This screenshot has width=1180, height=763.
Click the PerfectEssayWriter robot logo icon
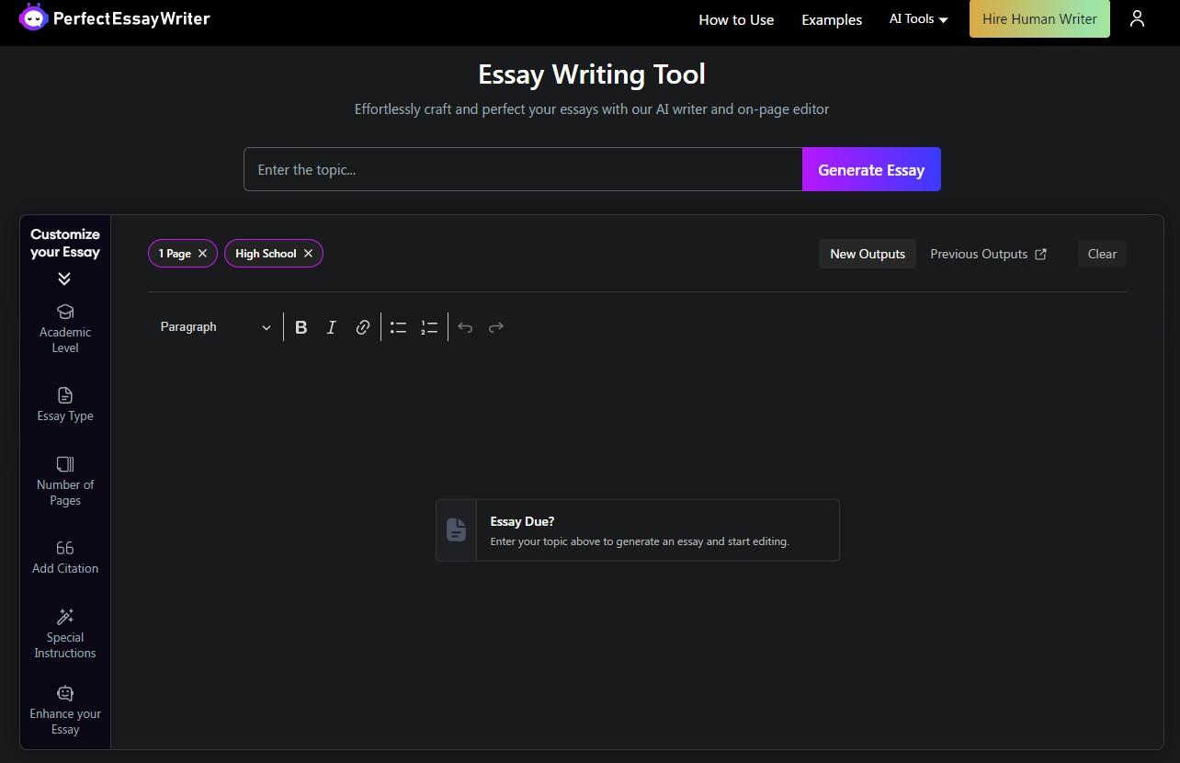coord(33,17)
